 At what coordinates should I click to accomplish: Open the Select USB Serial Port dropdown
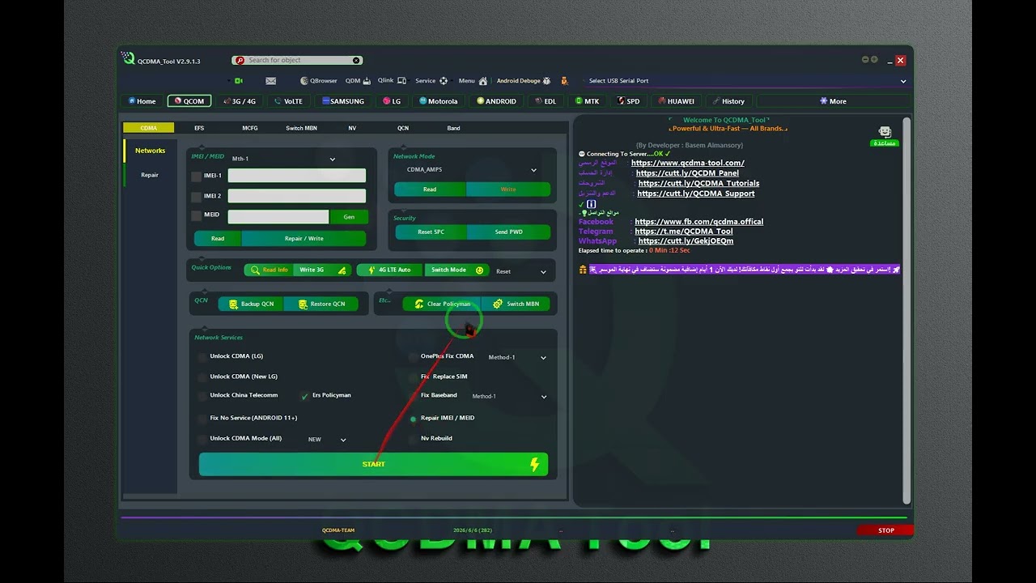click(745, 81)
